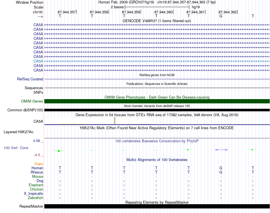Click the 87,944,361 coordinate label
270x213 pixels.
coord(196,12)
